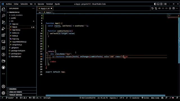
Task: Open the remote window indicator in status bar
Action: [x=2, y=98]
